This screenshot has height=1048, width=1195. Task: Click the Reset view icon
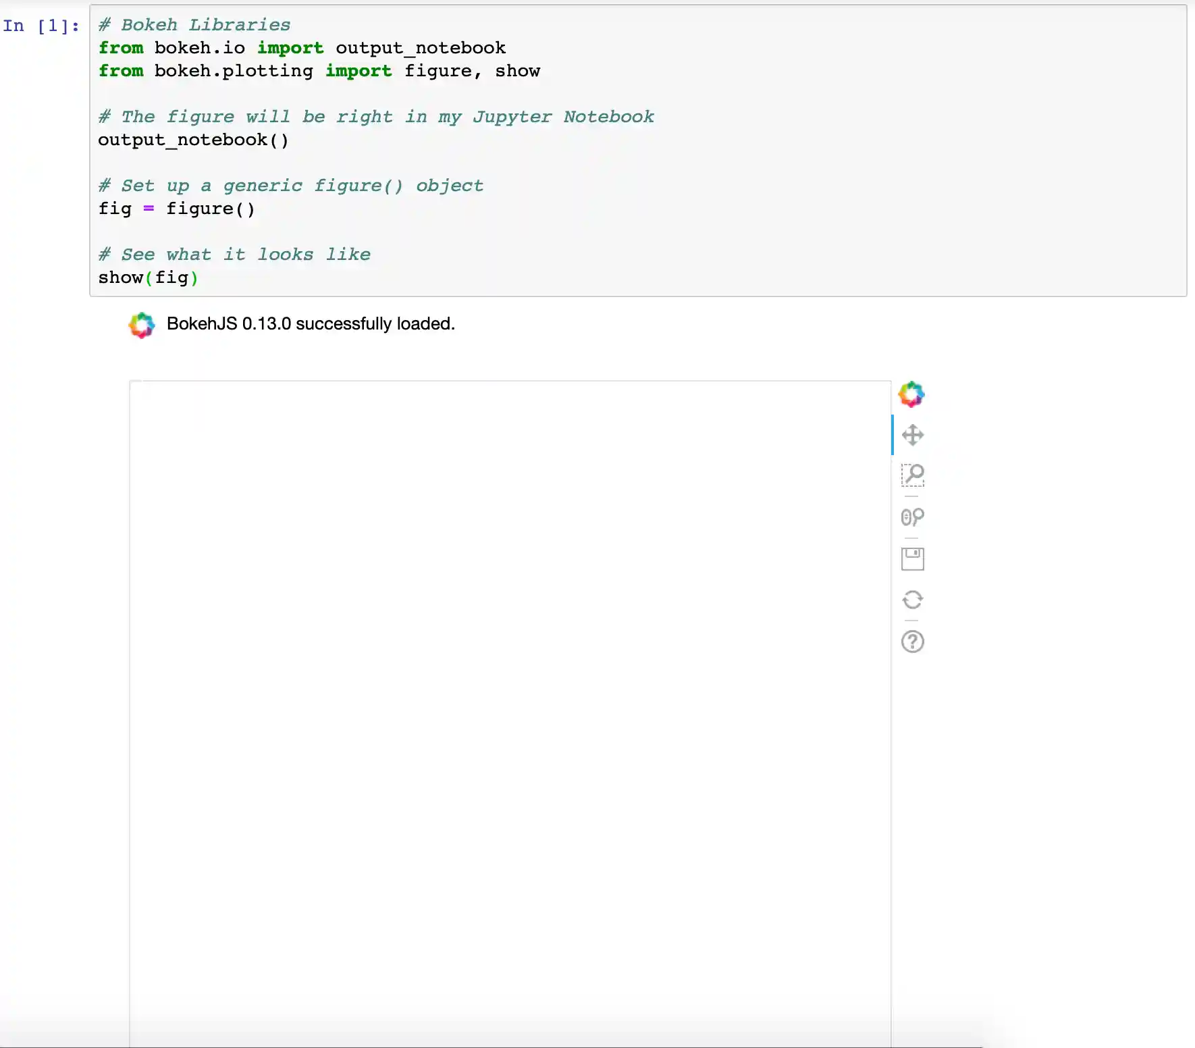(x=913, y=600)
